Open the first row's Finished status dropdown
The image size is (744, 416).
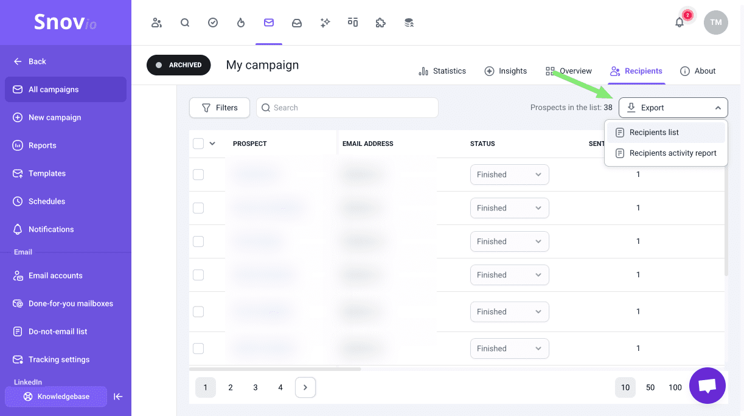point(509,175)
